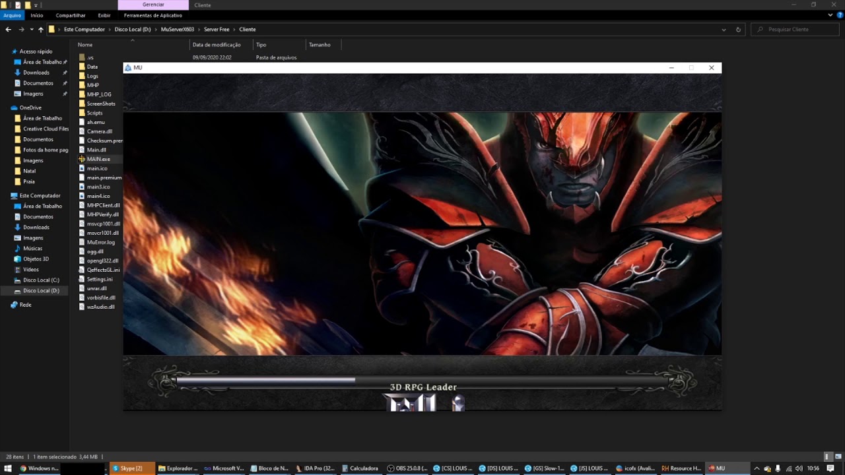Open Creative Cloud Files folder
Screen dimensions: 845x475
[46, 129]
